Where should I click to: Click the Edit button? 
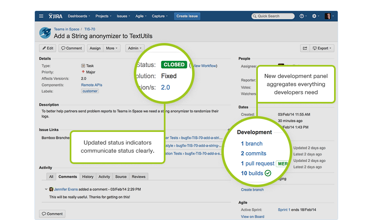(47, 48)
